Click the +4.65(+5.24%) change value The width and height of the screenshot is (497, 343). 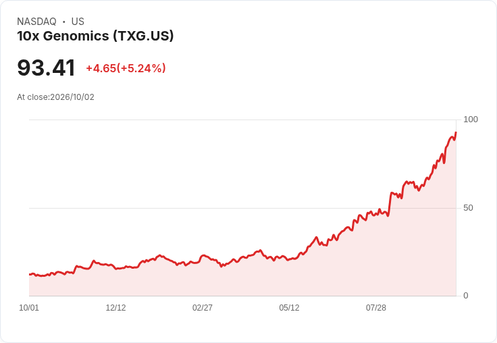(x=126, y=68)
